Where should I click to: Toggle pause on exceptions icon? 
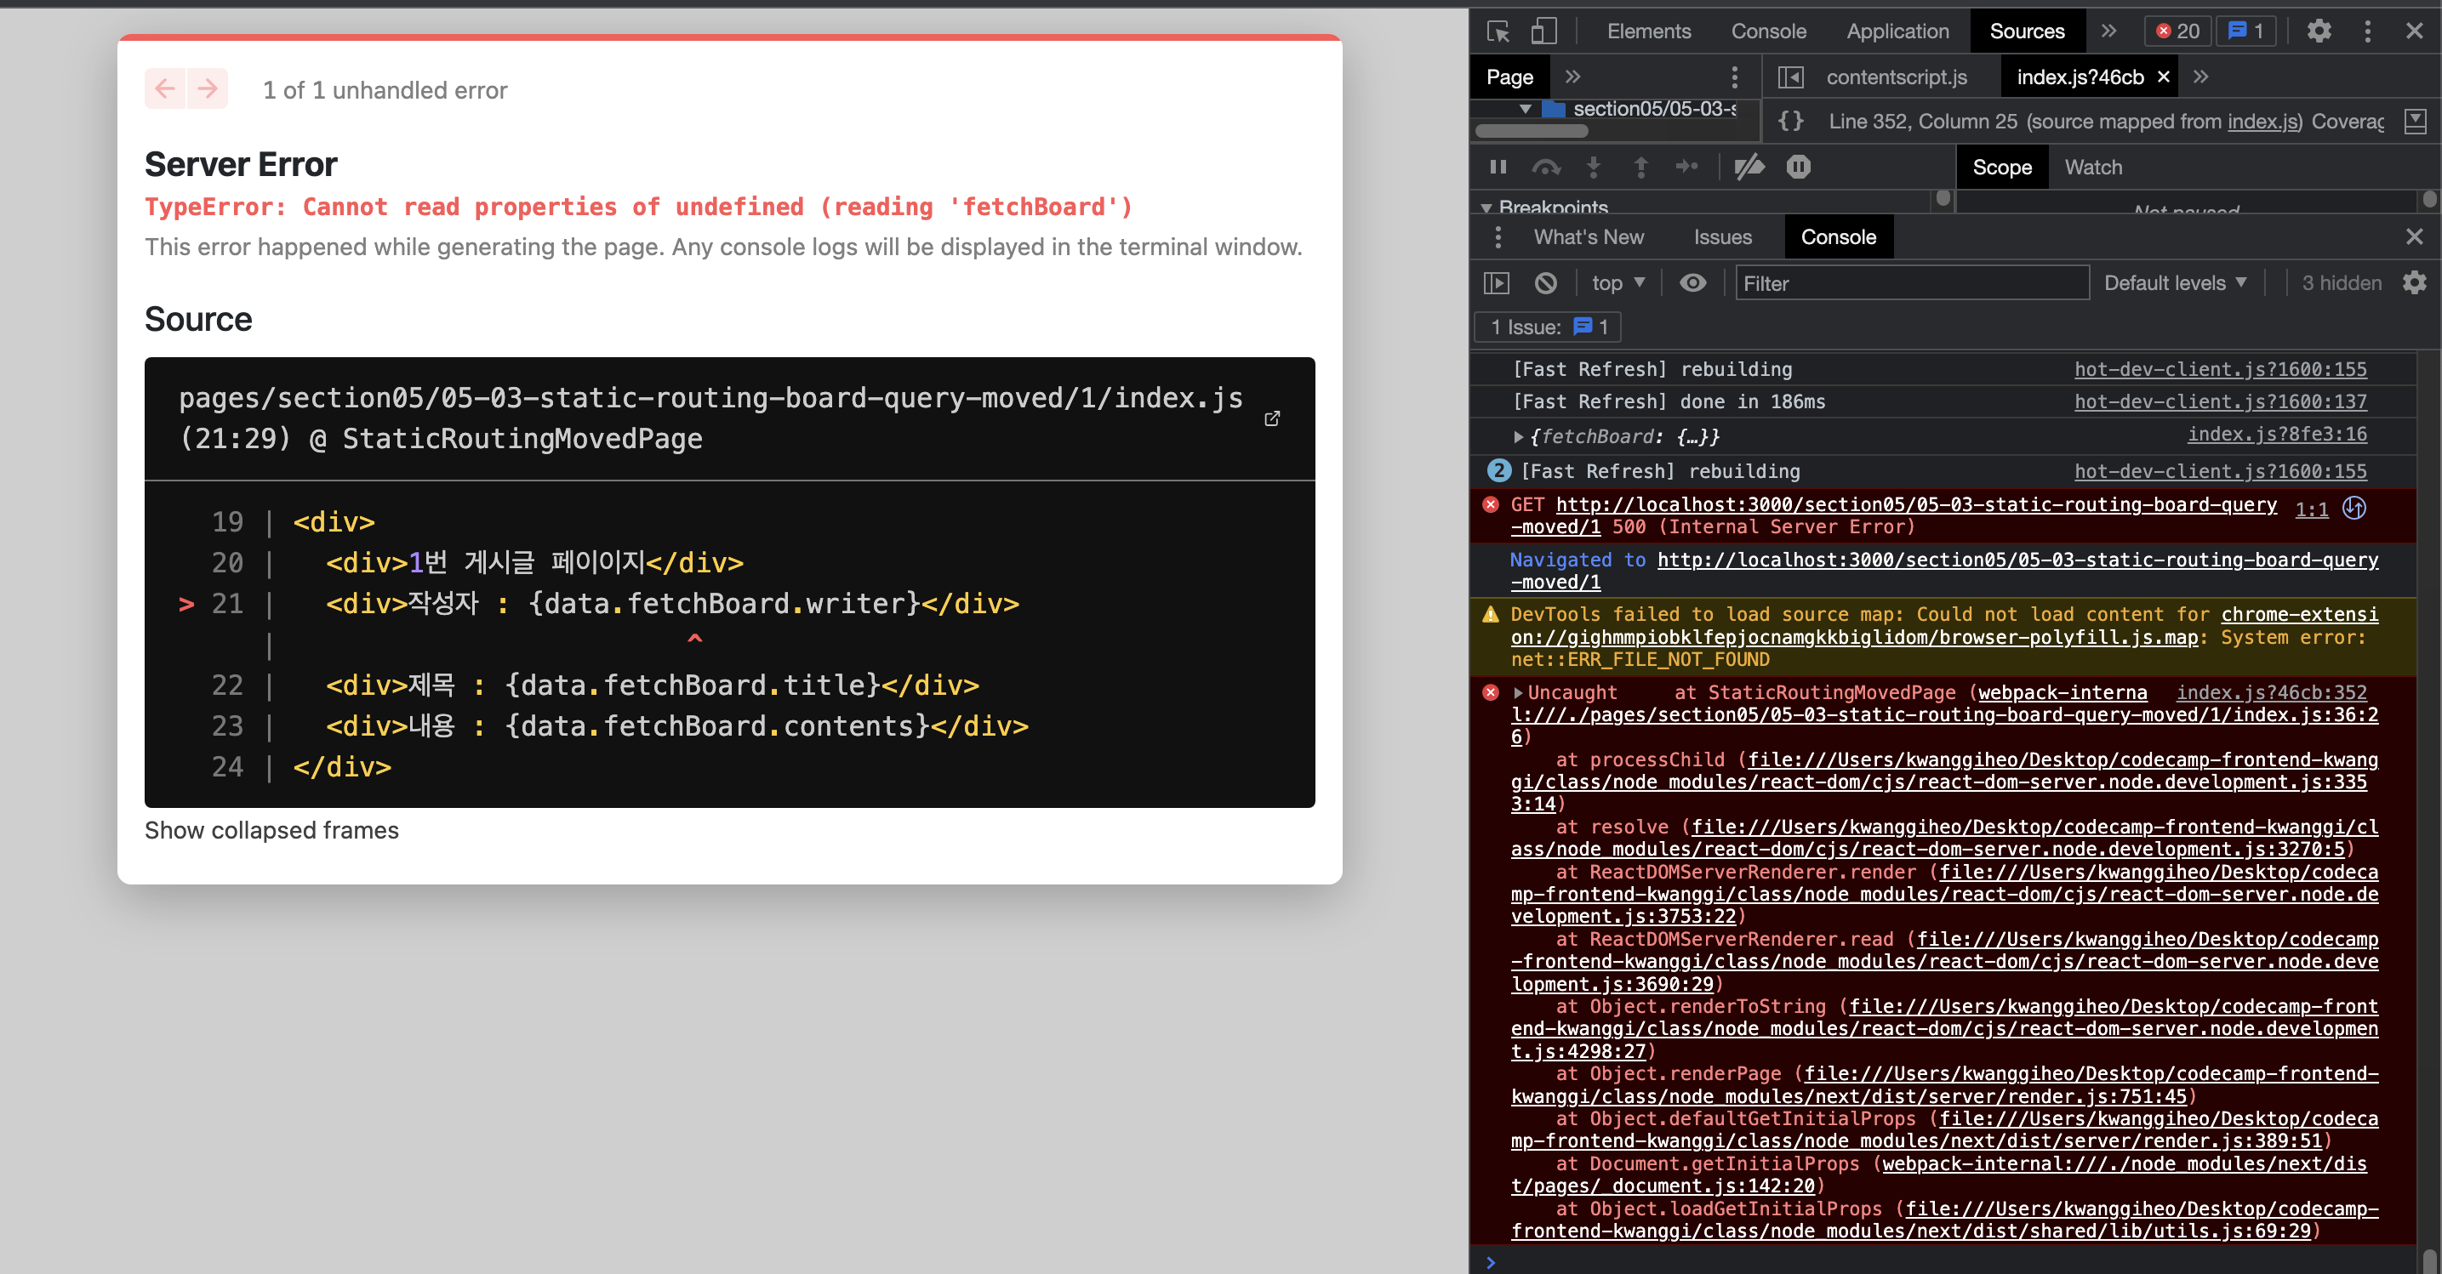pos(1799,168)
